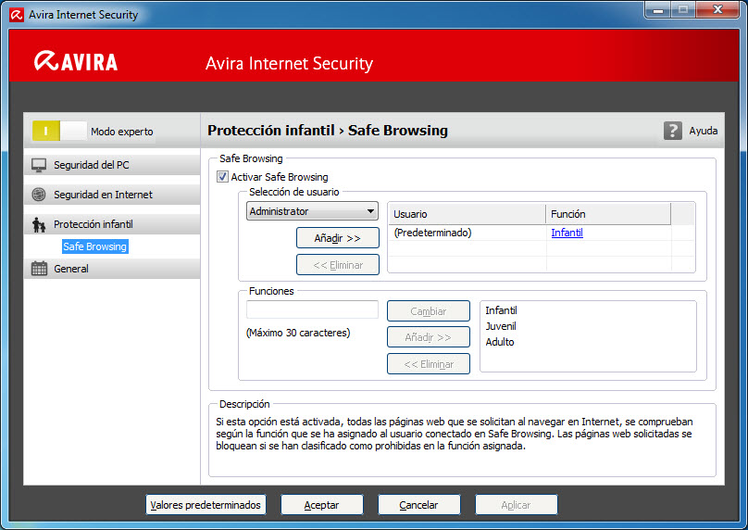Uncheck Activar Safe Browsing checkbox
The width and height of the screenshot is (748, 530).
[222, 177]
